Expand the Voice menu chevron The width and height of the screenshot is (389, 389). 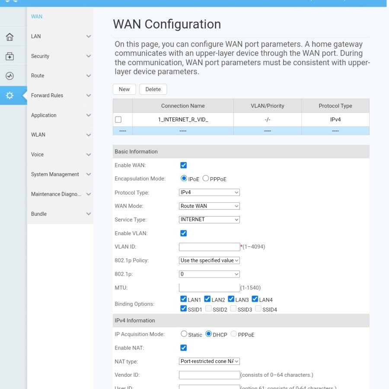tap(88, 155)
